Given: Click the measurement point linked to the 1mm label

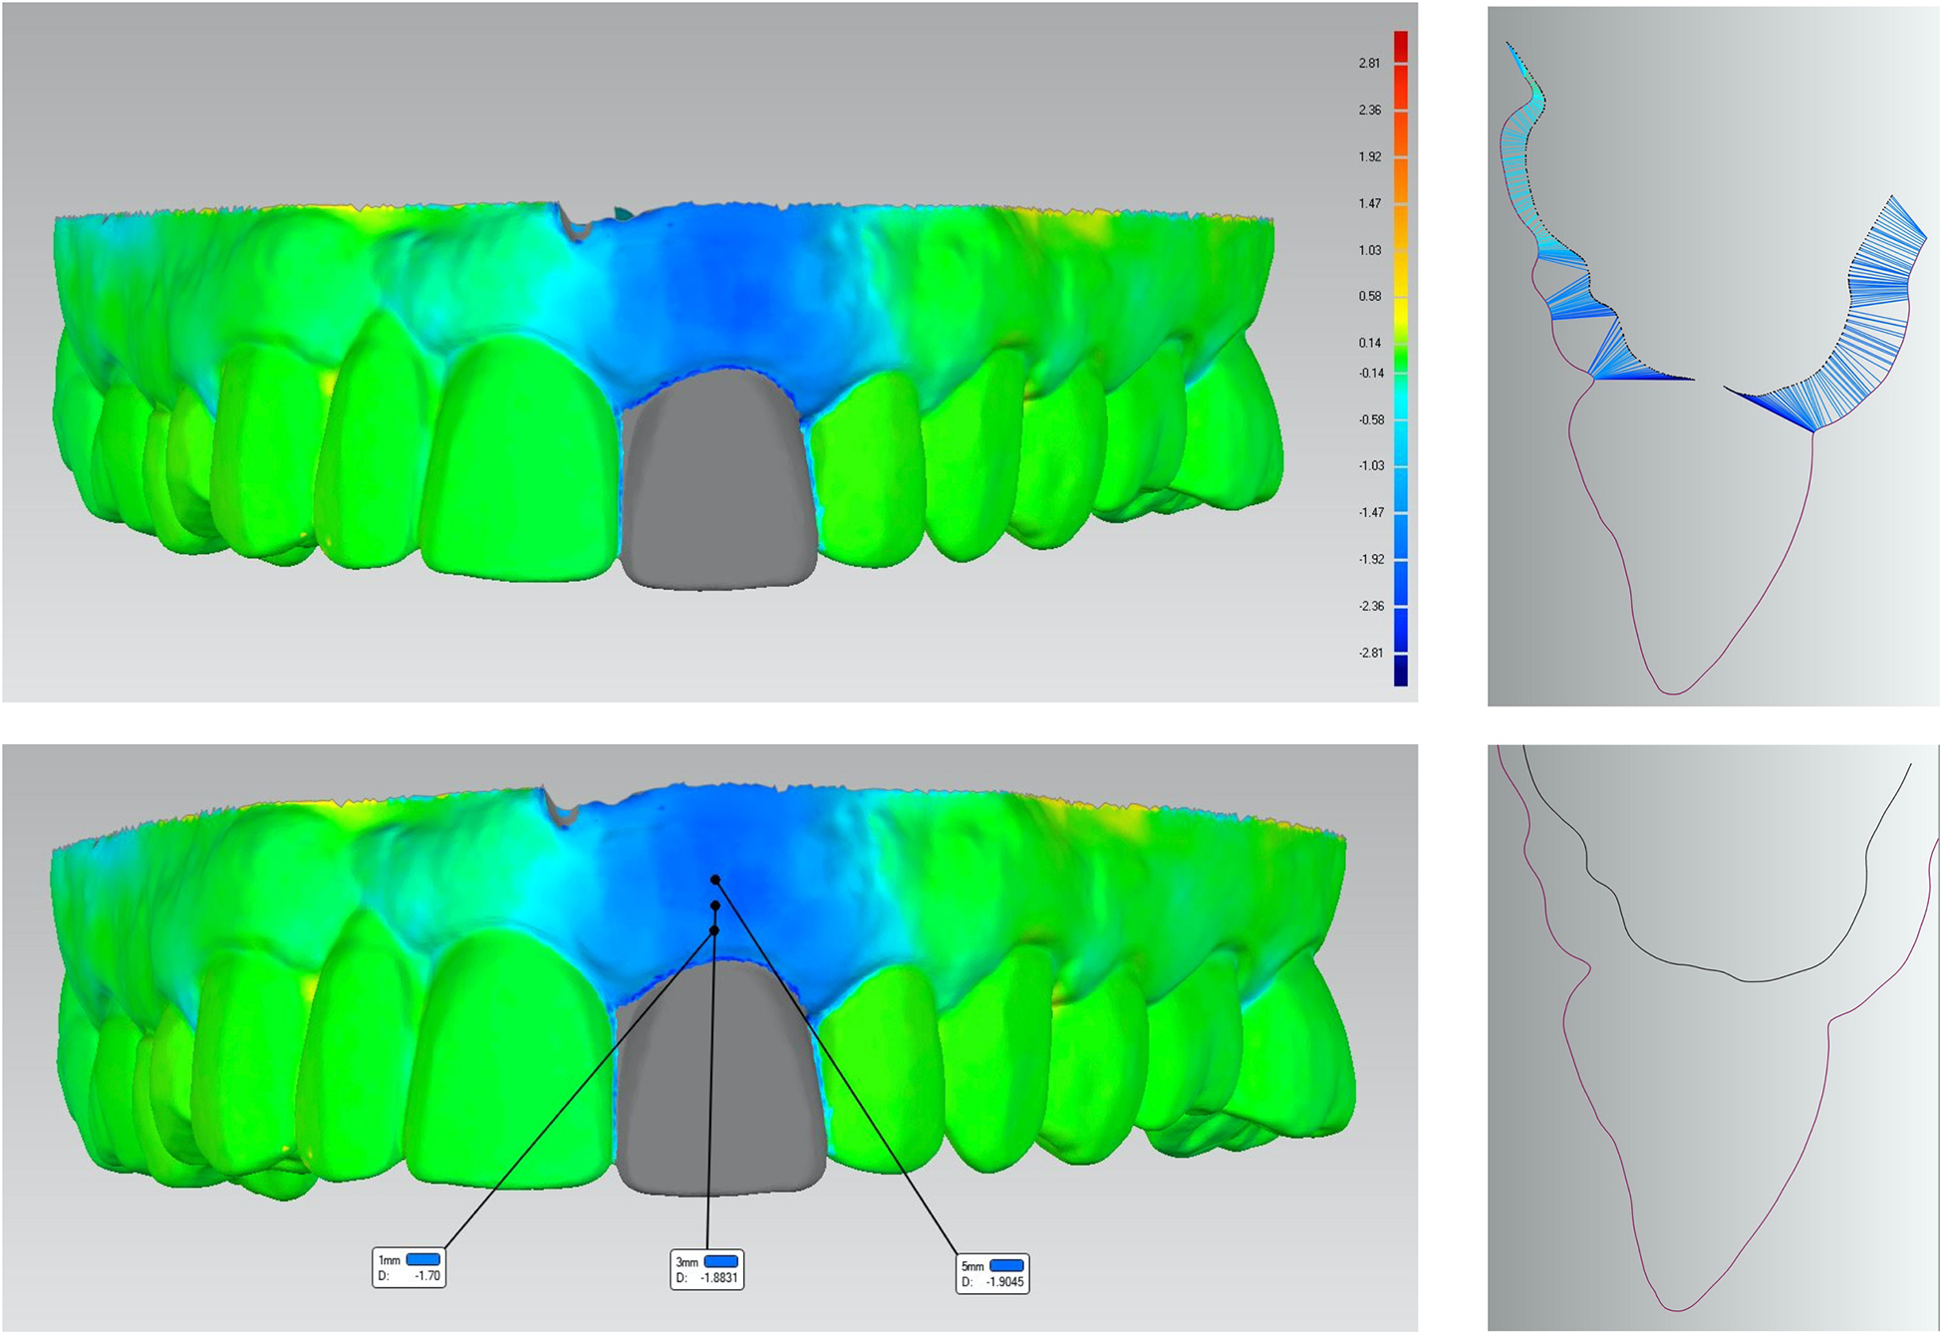Looking at the screenshot, I should tap(714, 931).
